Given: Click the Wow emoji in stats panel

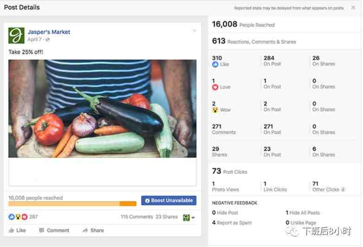Looking at the screenshot, I should [x=215, y=110].
